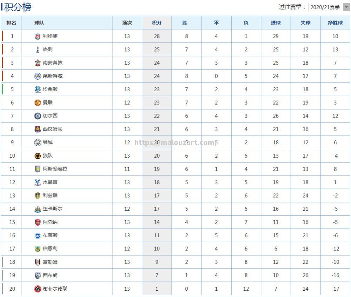Click the 净胜球 goal difference header
Viewport: 351px width, 297px height.
(x=335, y=23)
